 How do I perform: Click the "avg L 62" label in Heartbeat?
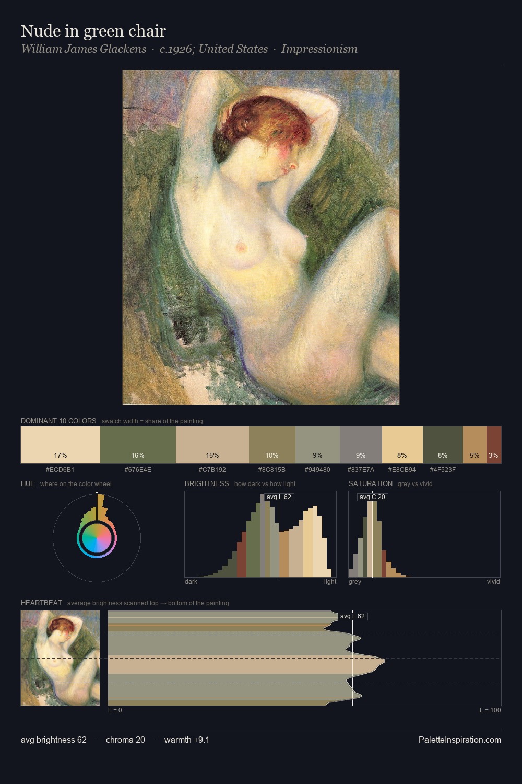point(352,616)
